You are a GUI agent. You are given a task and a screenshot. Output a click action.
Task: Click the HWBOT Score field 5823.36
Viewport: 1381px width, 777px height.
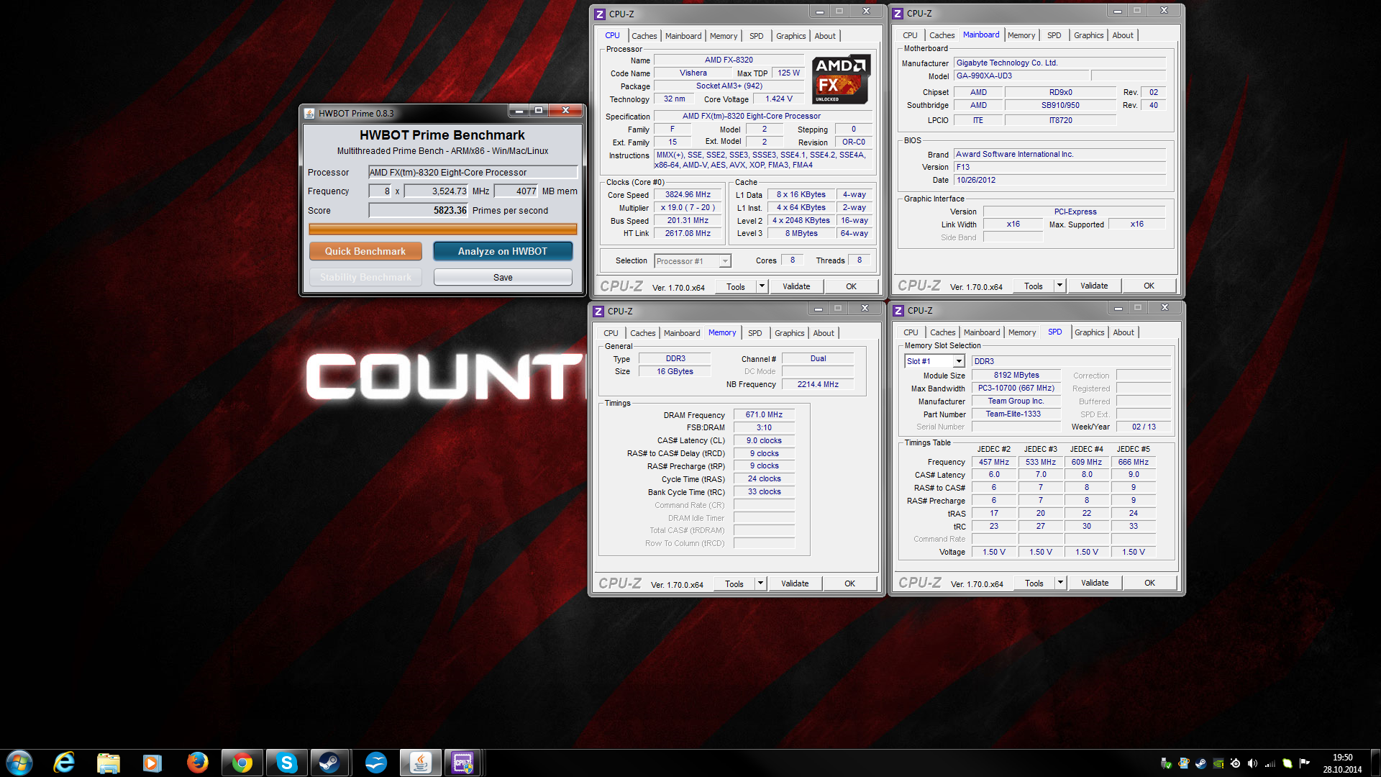click(x=418, y=210)
